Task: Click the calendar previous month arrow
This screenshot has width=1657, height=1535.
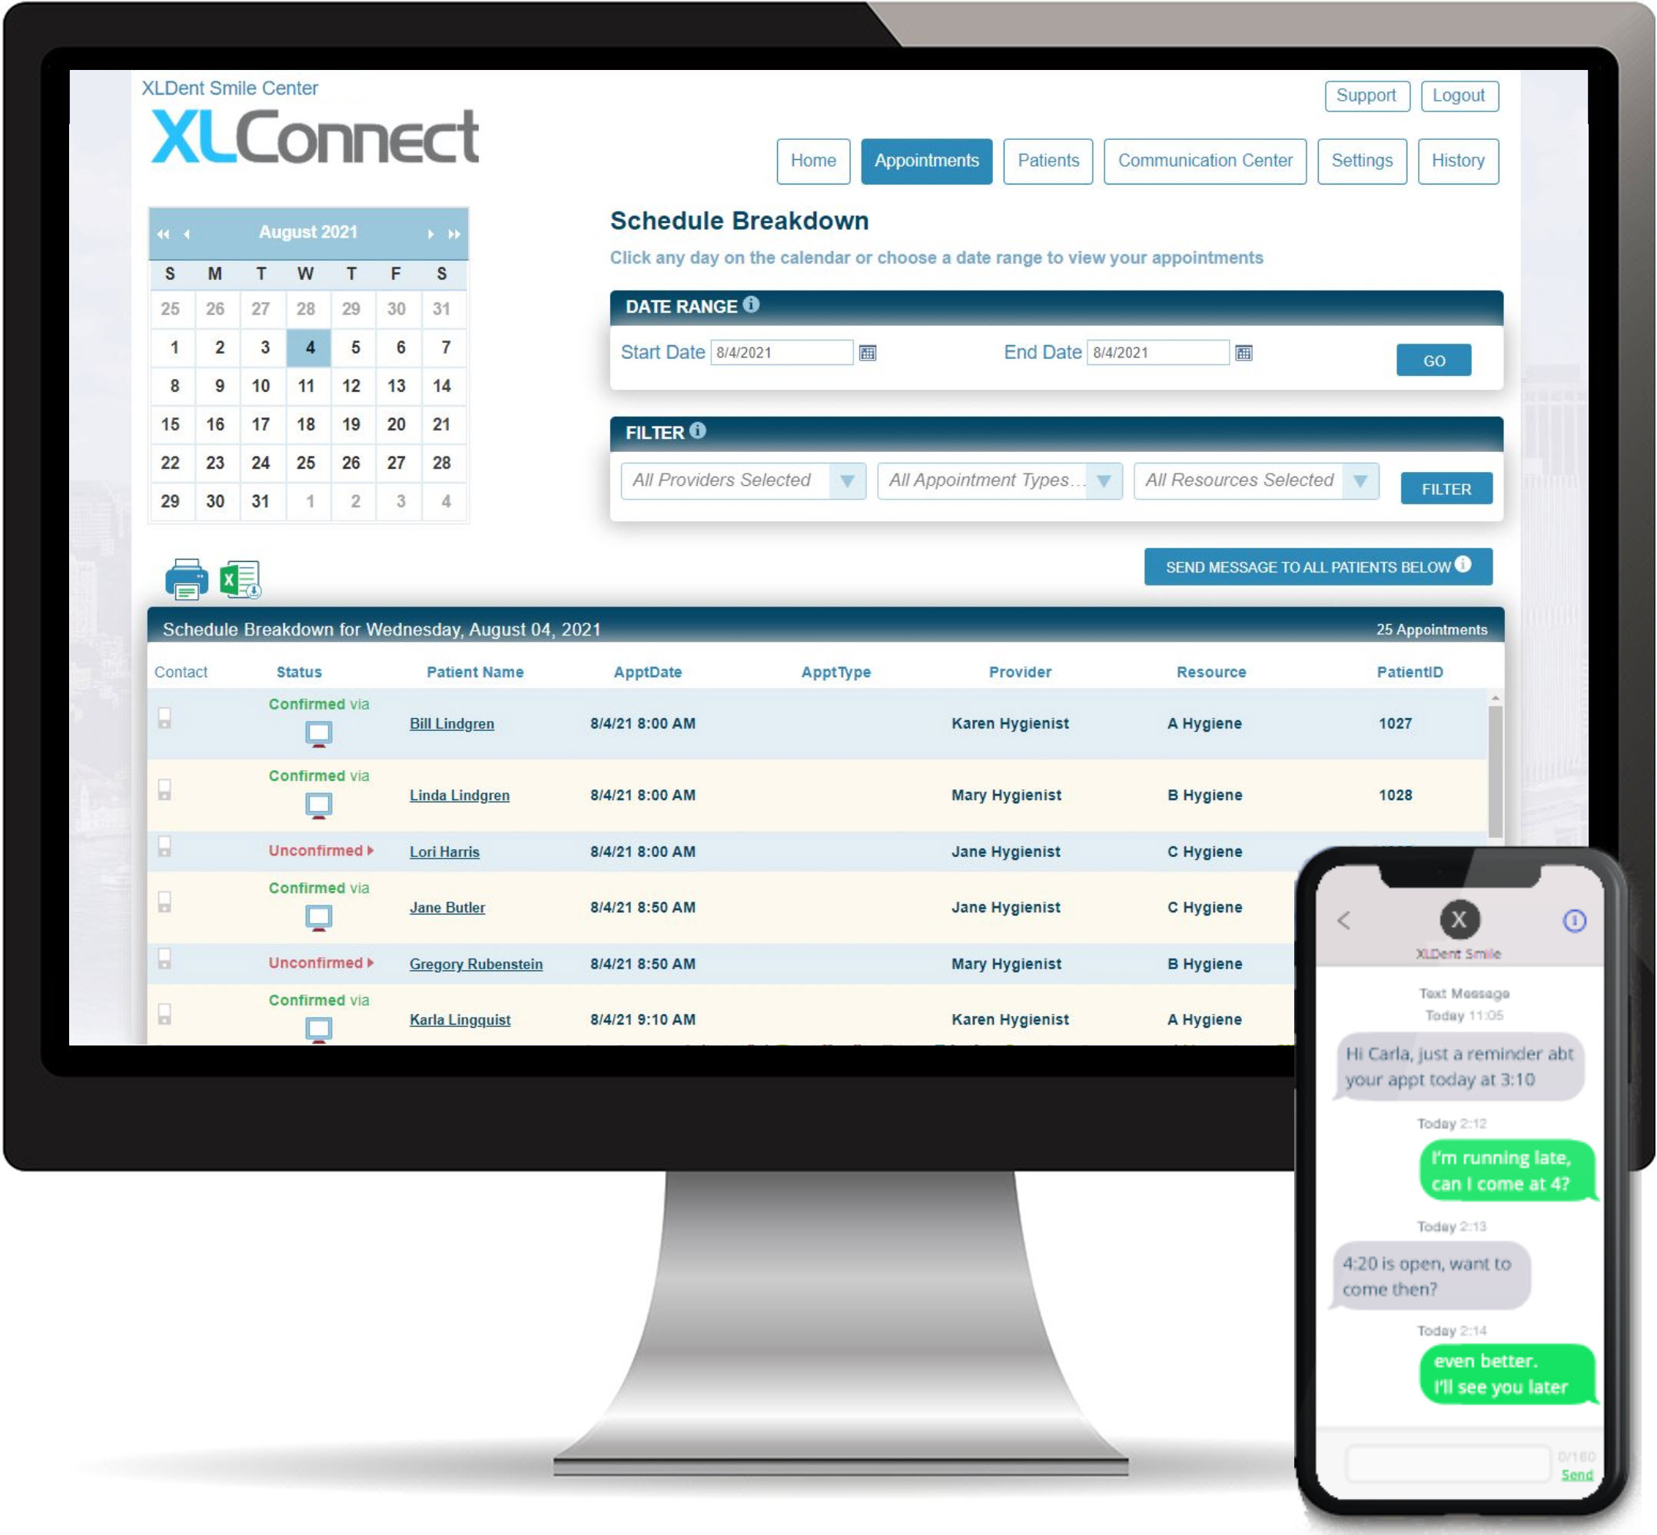Action: point(184,231)
